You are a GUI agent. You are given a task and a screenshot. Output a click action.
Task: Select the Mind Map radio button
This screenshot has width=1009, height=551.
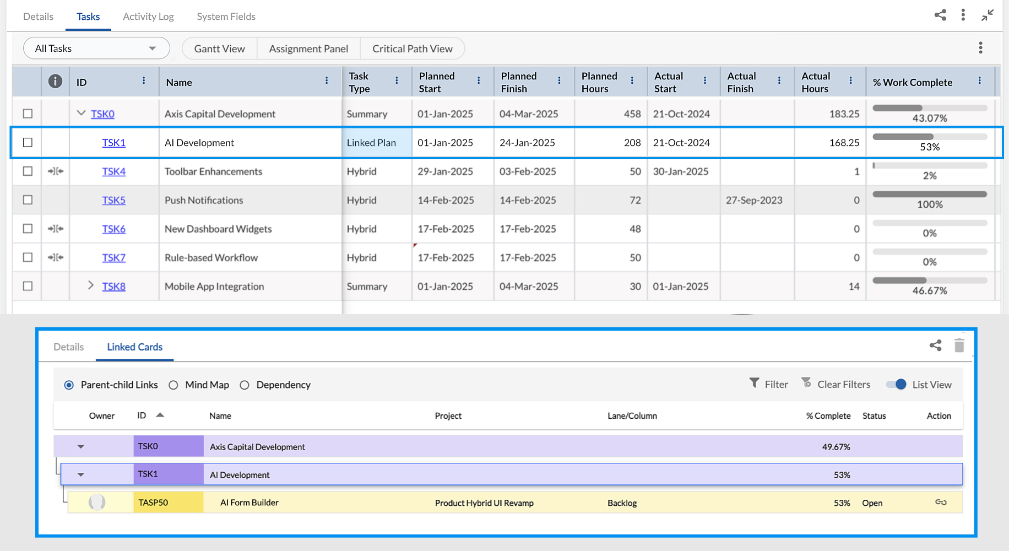(173, 385)
